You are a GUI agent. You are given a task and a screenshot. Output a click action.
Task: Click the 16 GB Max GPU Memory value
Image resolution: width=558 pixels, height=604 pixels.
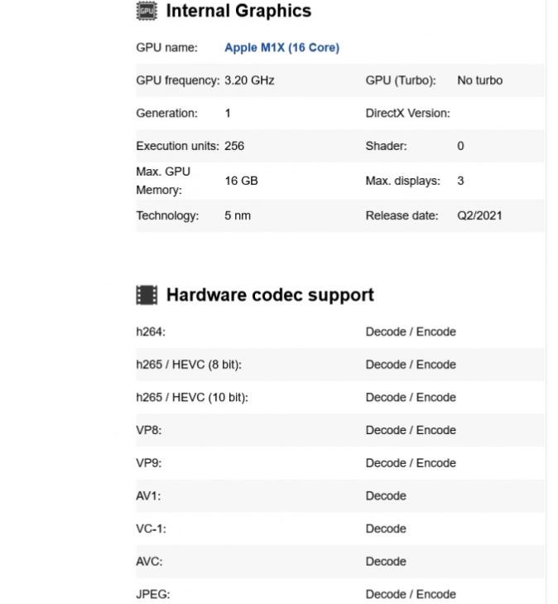point(241,181)
